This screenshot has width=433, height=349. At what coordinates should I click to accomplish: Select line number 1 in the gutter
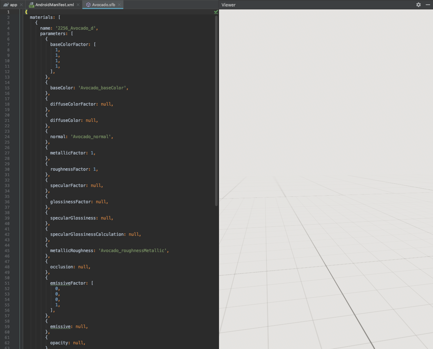(8, 12)
